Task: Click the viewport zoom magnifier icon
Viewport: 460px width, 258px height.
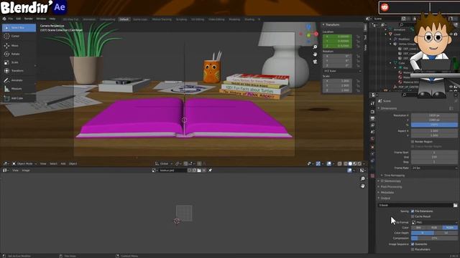Action: (315, 47)
